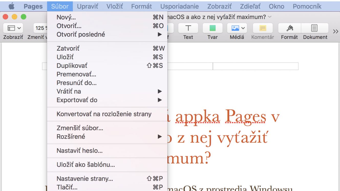Open Nastavenie strany… page setup

[107, 178]
